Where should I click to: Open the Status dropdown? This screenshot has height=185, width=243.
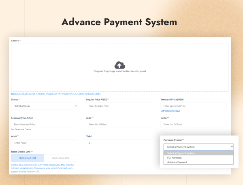[x=44, y=106]
